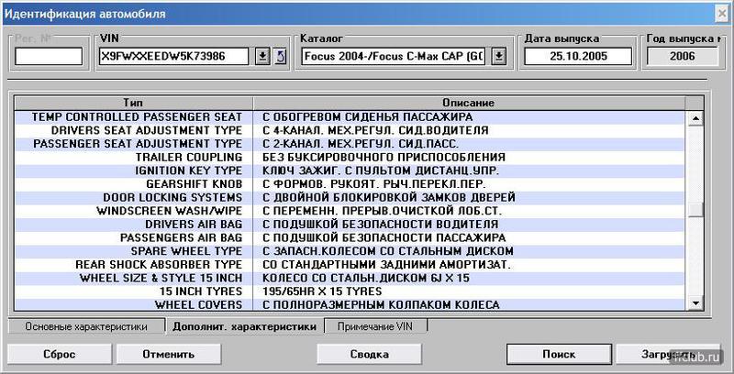The width and height of the screenshot is (734, 374).
Task: Click description С ФОРМОВ. РУКОЯТ. РЫЧ.ПЕРЕКЛ.ПЕР.
Action: [374, 184]
